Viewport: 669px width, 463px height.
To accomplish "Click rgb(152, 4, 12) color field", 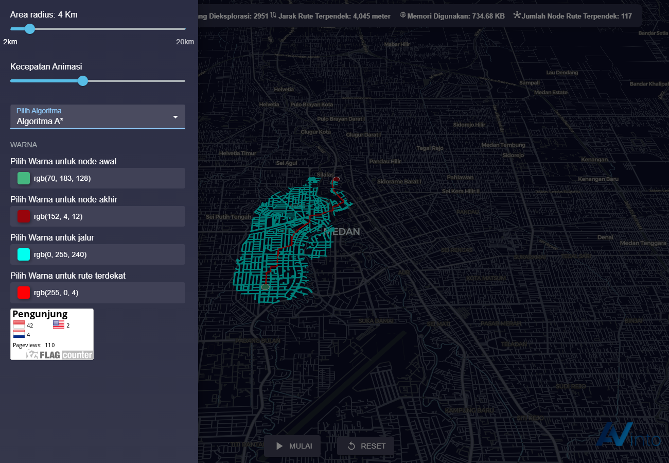I will [98, 216].
